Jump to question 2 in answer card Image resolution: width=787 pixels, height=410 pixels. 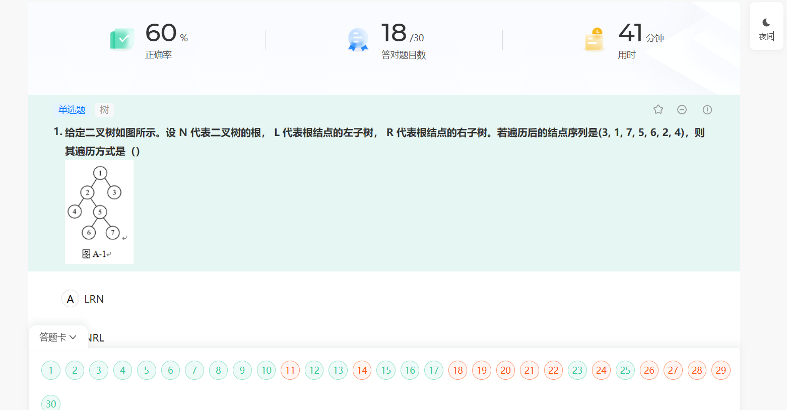point(75,370)
